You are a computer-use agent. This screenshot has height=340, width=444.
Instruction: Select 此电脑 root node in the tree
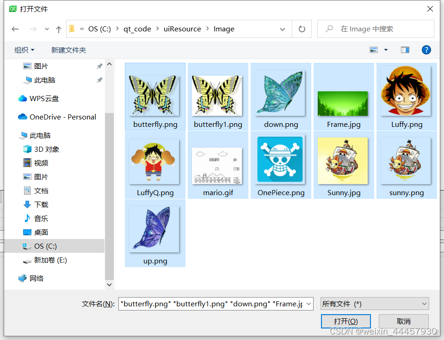[x=34, y=136]
